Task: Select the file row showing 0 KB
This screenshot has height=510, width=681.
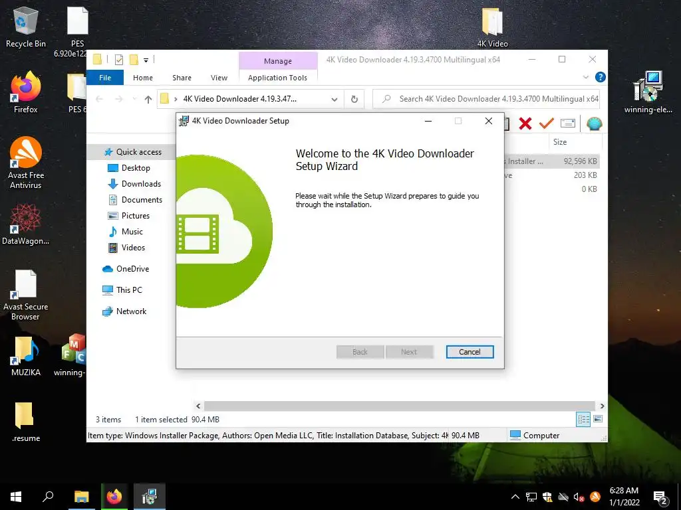Action: (553, 189)
